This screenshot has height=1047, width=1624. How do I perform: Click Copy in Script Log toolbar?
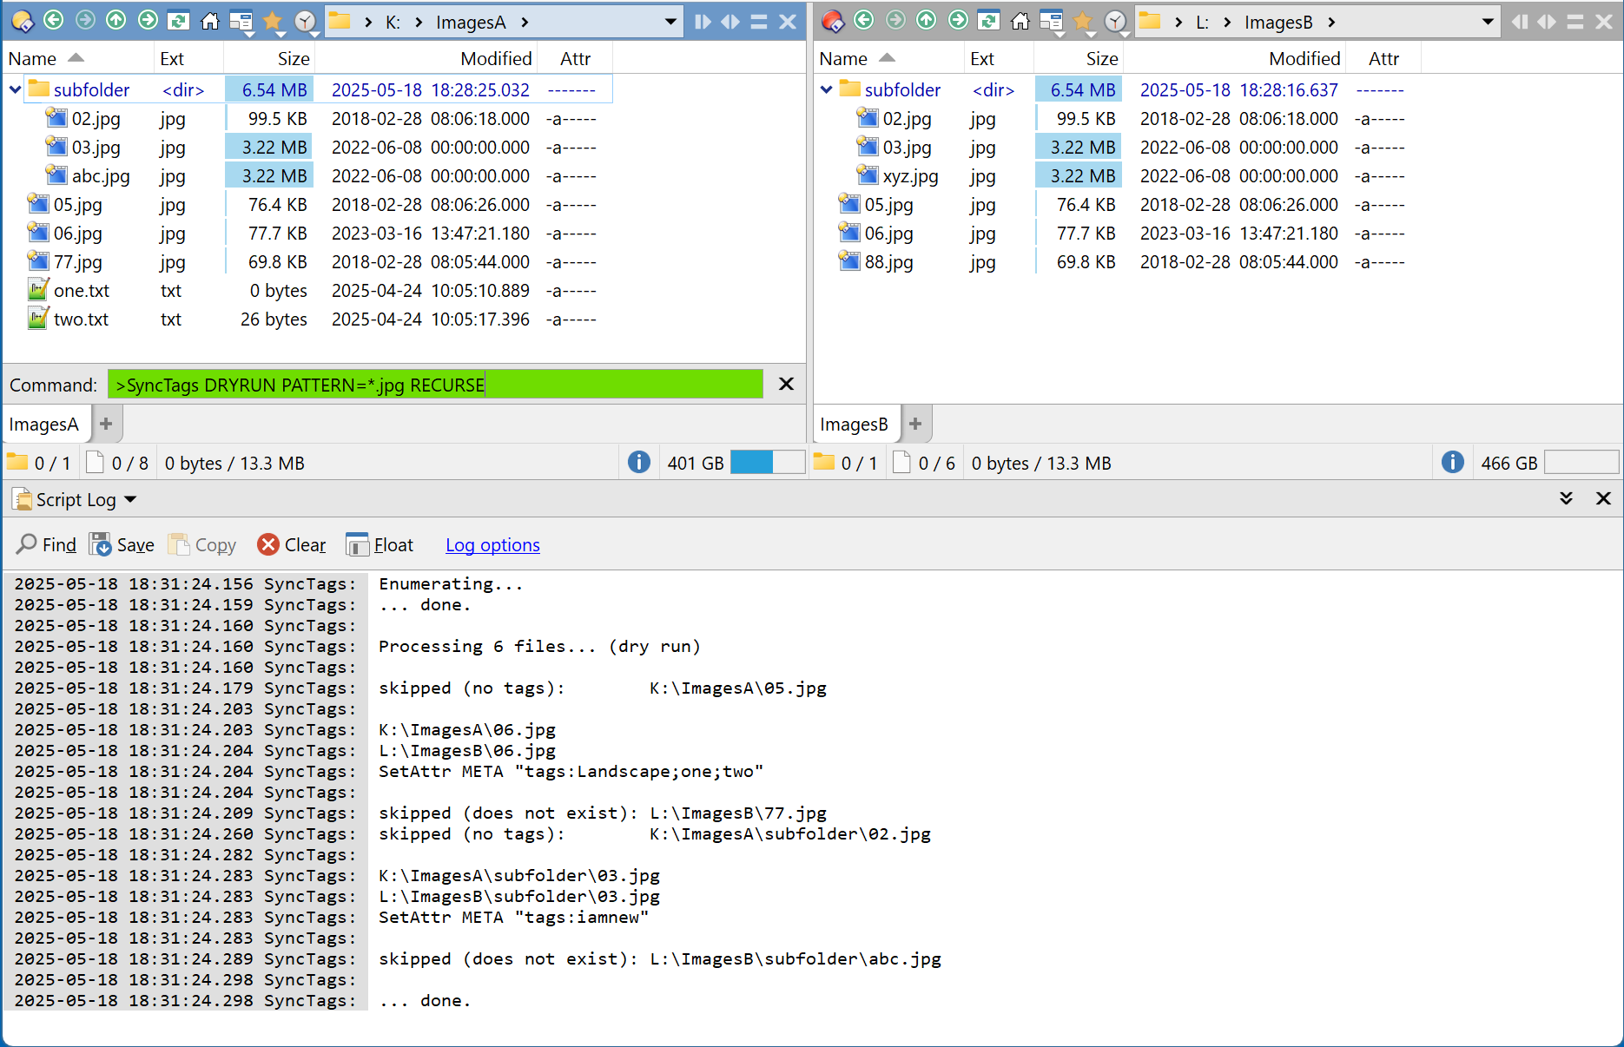tap(202, 545)
